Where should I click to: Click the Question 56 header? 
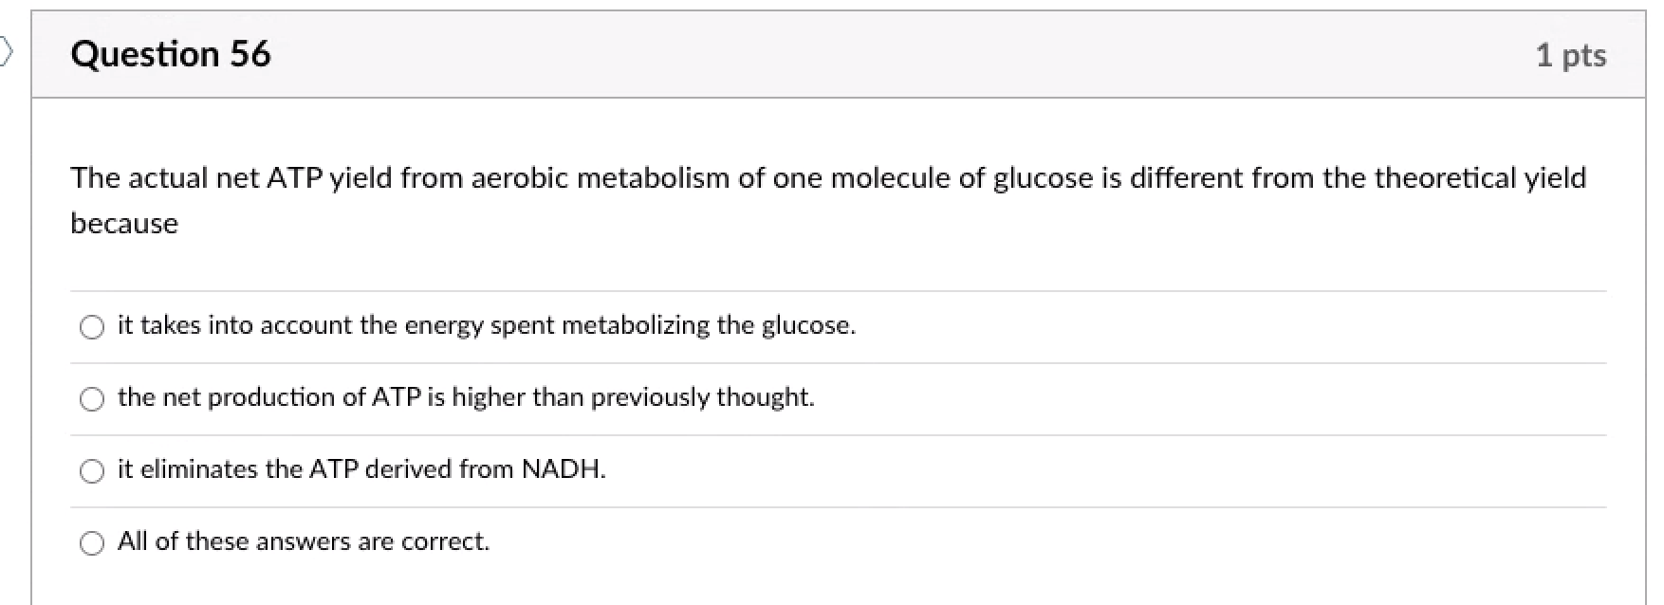[x=171, y=54]
